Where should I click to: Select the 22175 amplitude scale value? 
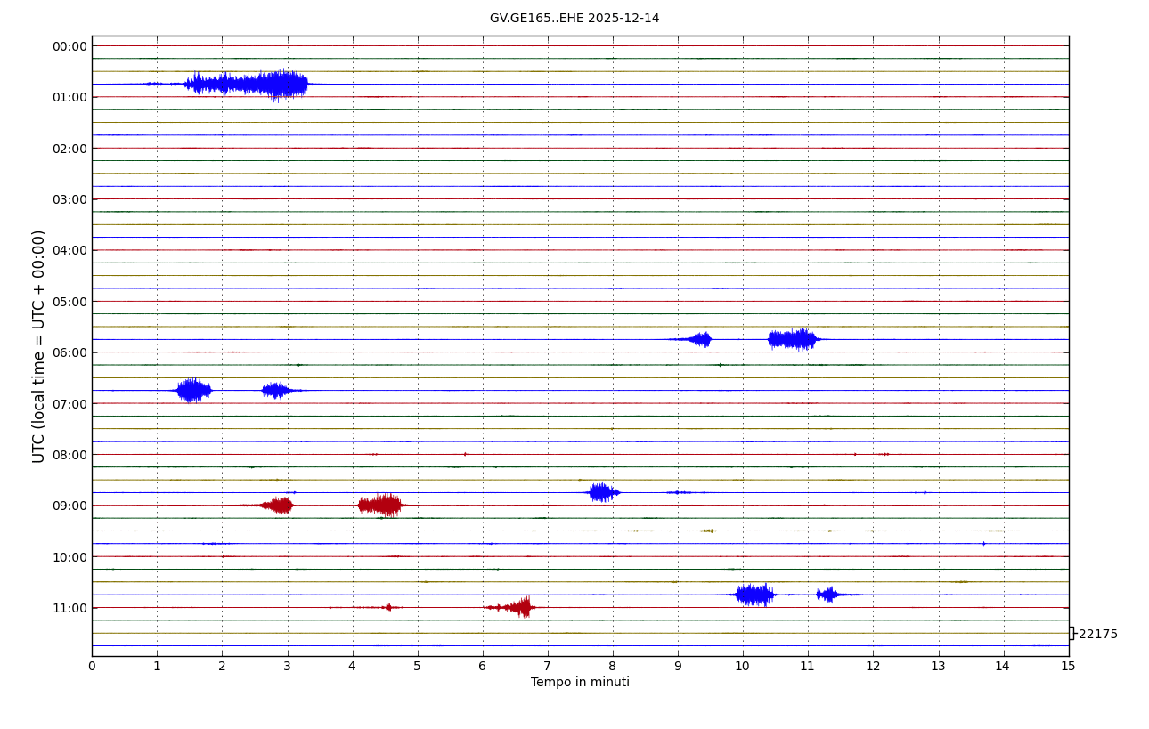1096,634
